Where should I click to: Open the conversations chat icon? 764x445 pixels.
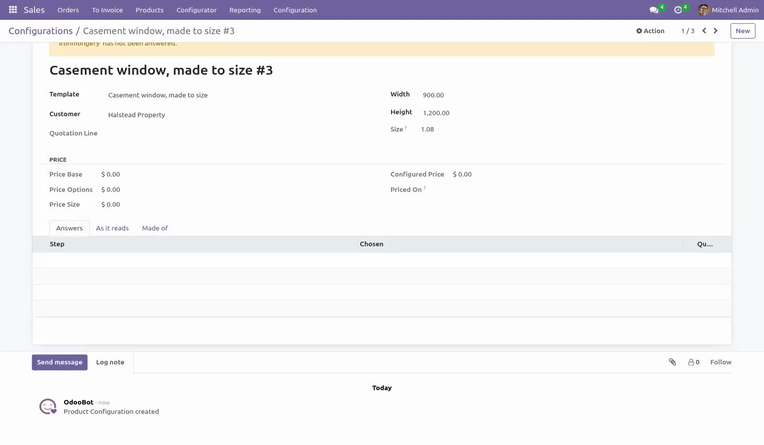[654, 10]
